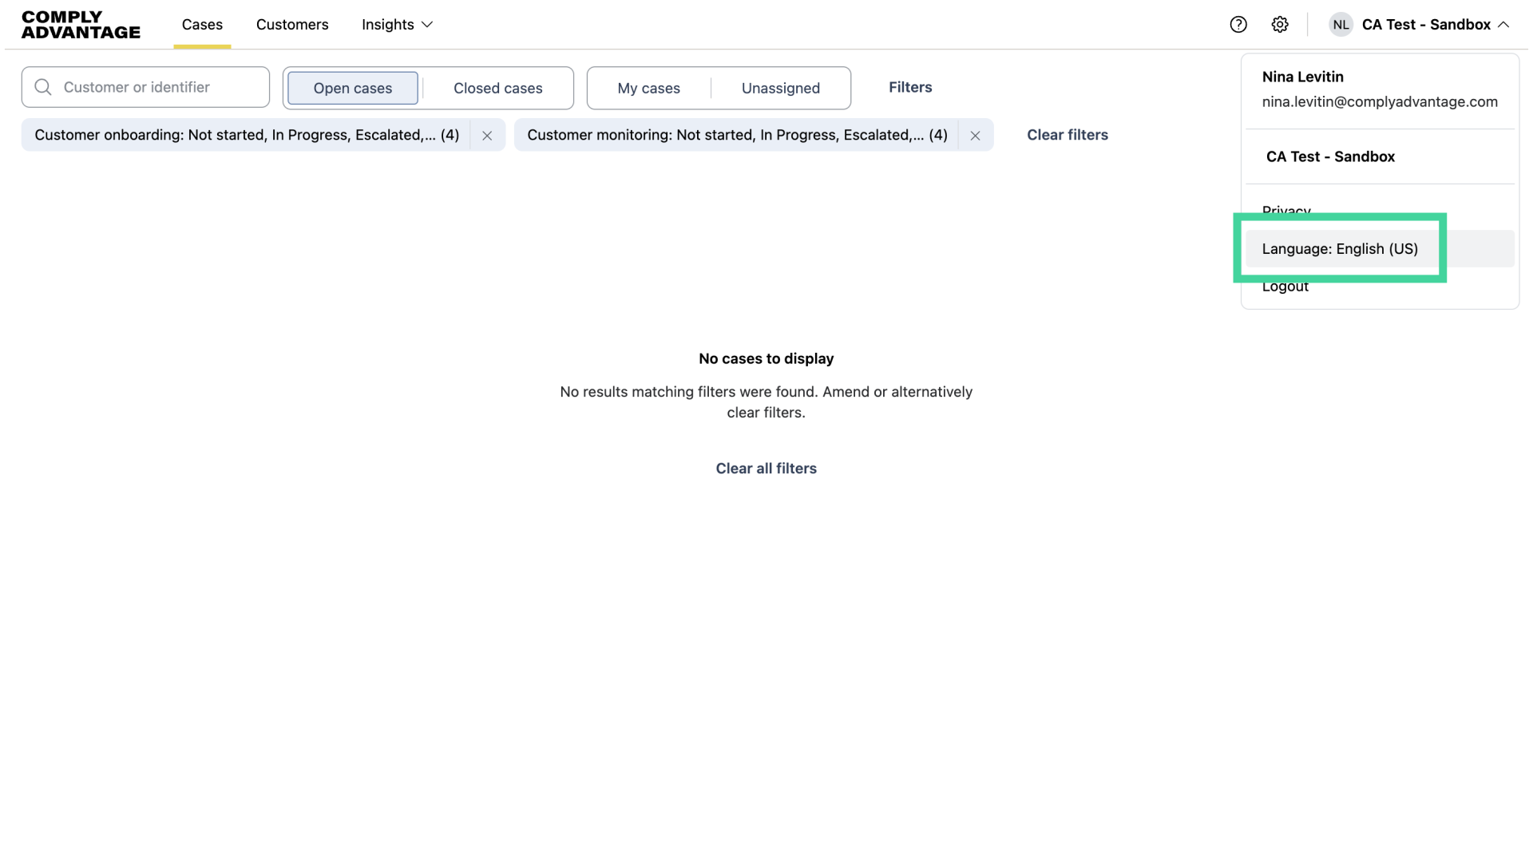Click the NL user avatar
Viewport: 1533px width, 862px height.
(1341, 25)
